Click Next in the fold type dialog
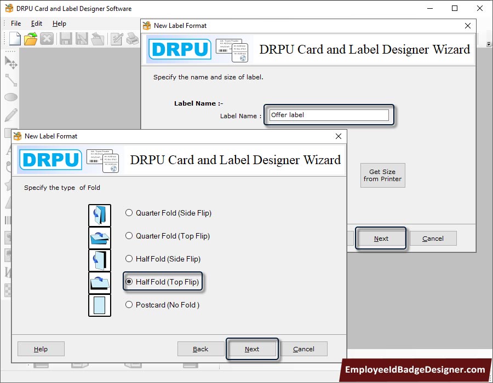Screen dimensions: 493x383 tap(252, 349)
